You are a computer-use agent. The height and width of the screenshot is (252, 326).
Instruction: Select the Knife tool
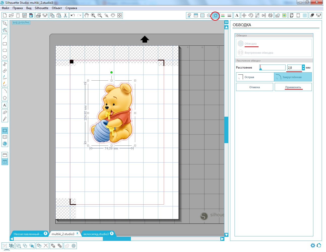pyautogui.click(x=5, y=119)
